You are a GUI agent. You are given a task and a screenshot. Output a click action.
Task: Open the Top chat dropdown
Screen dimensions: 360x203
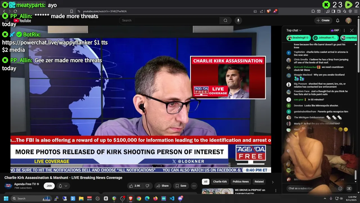click(294, 30)
